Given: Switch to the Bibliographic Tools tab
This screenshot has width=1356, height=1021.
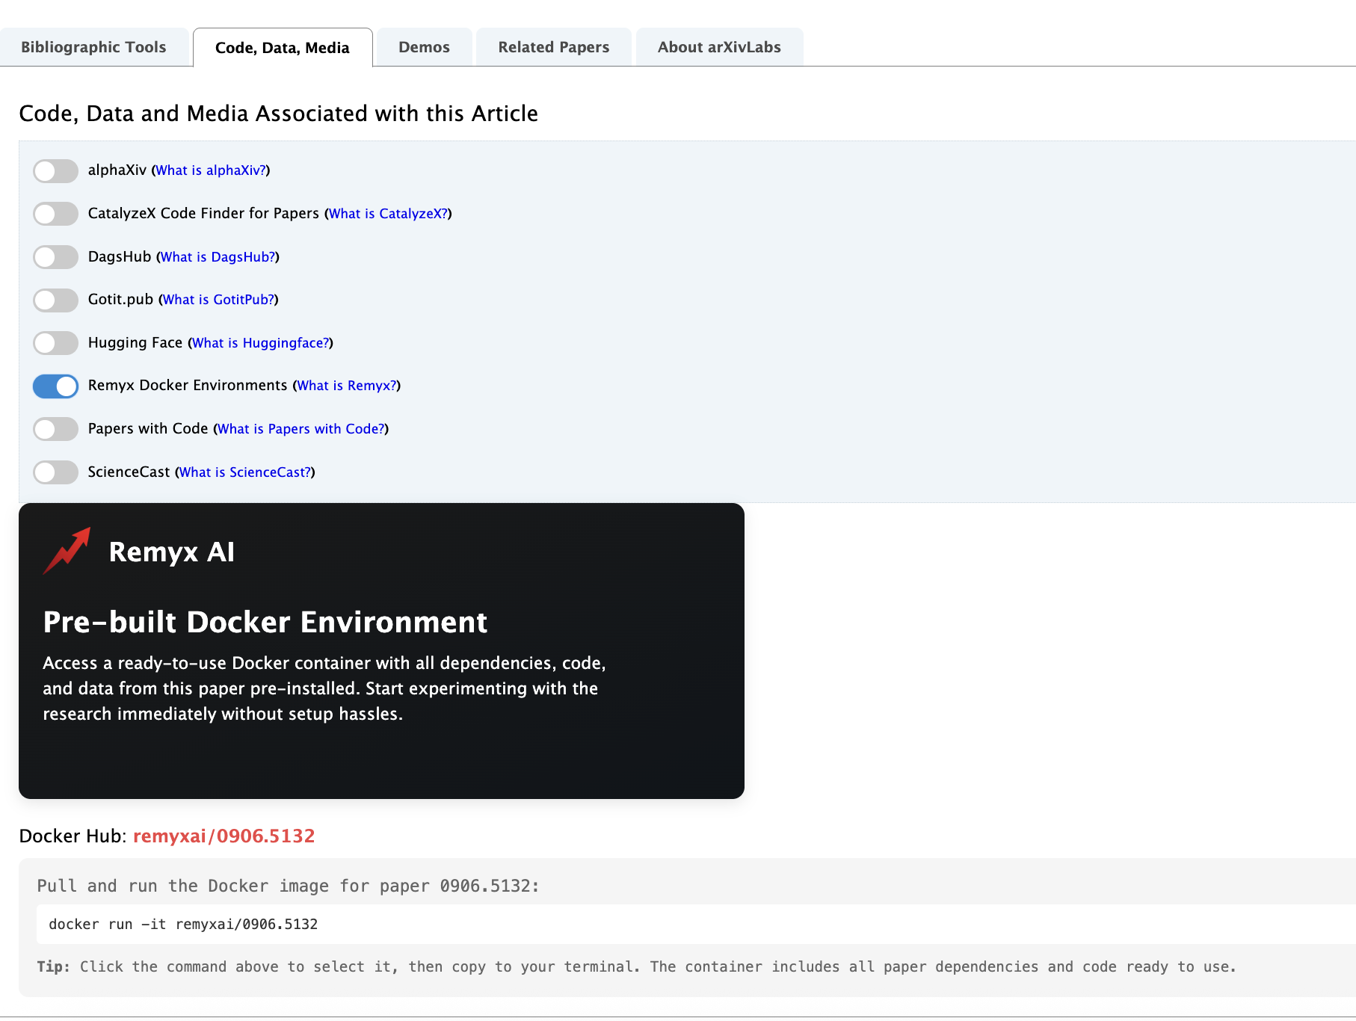Looking at the screenshot, I should point(93,47).
